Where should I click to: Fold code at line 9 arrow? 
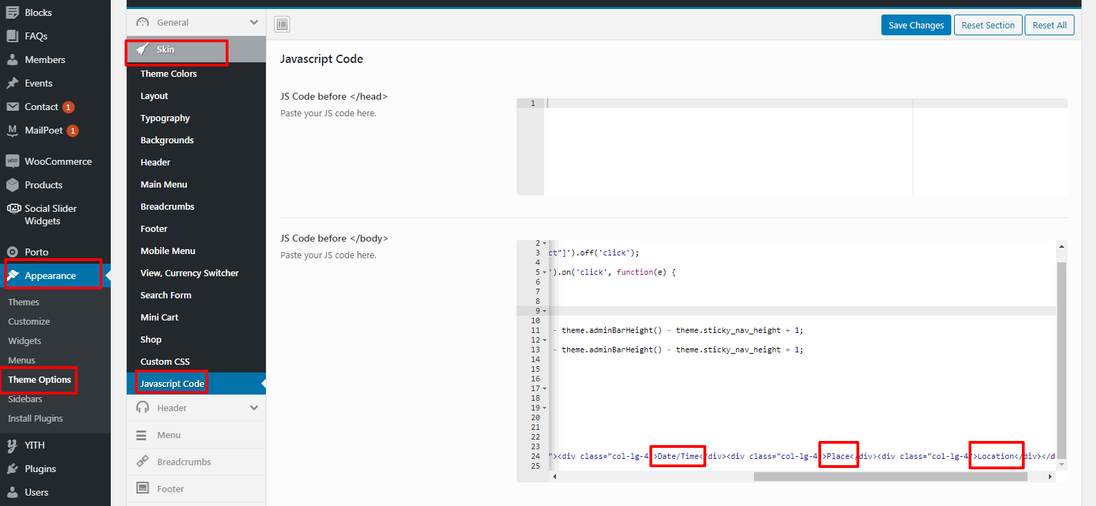pyautogui.click(x=544, y=311)
